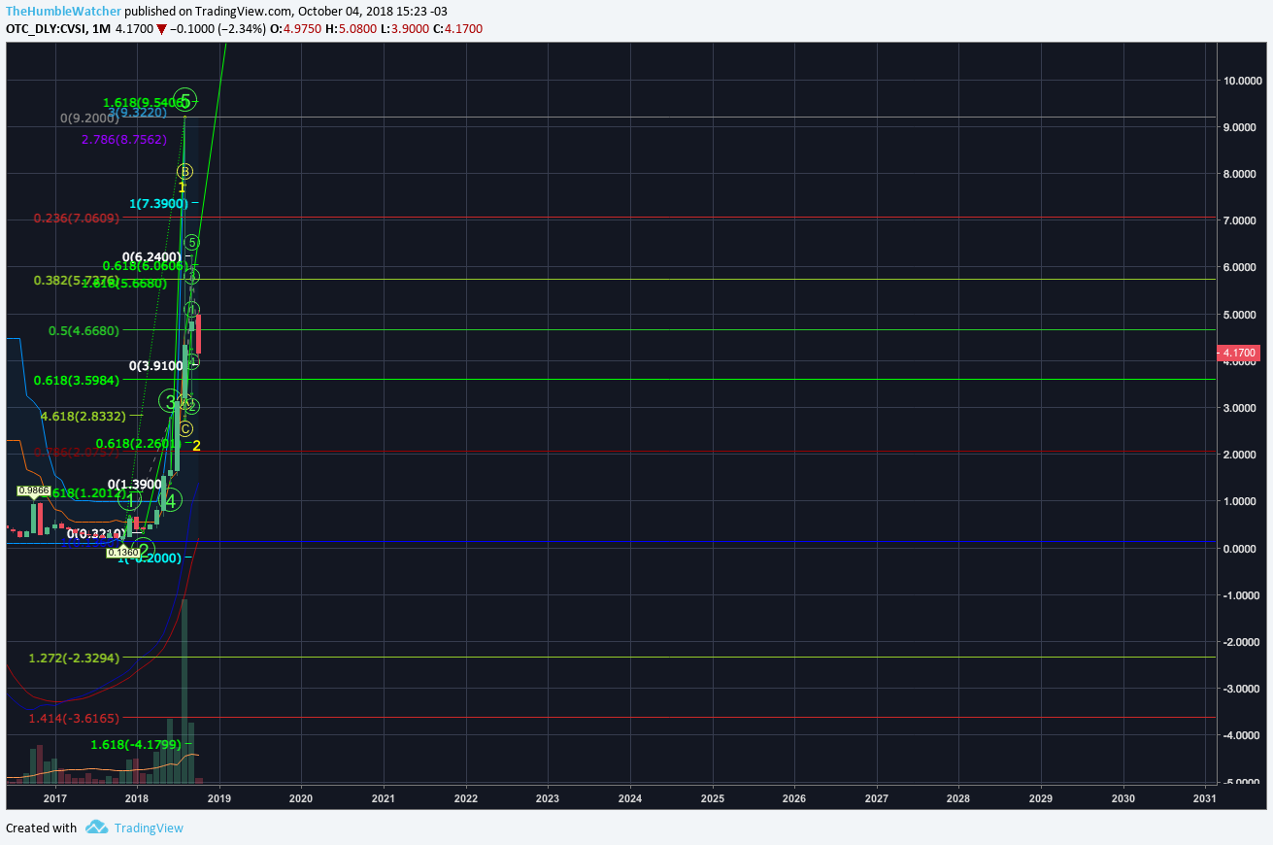The width and height of the screenshot is (1273, 845).
Task: Select the yellow 2 wave label
Action: tap(196, 446)
